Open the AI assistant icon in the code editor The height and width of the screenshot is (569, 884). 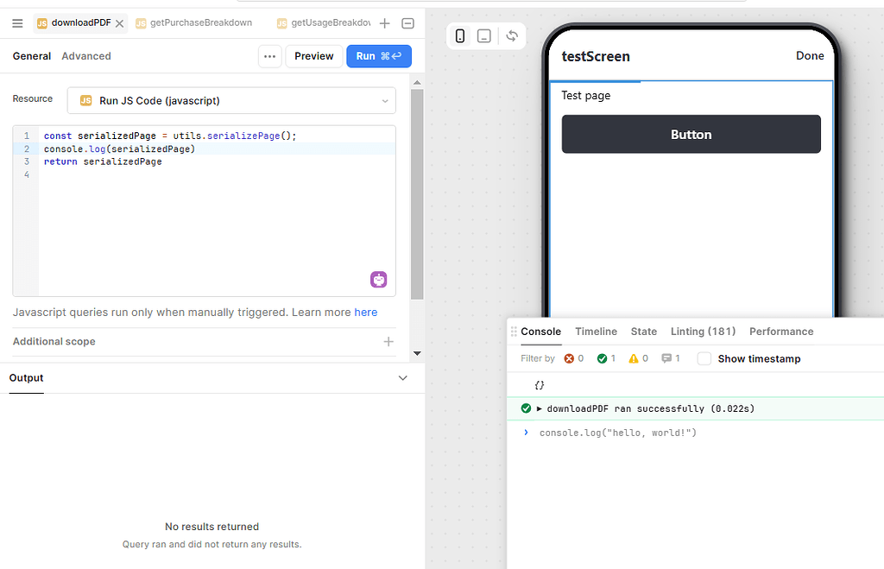(x=378, y=279)
